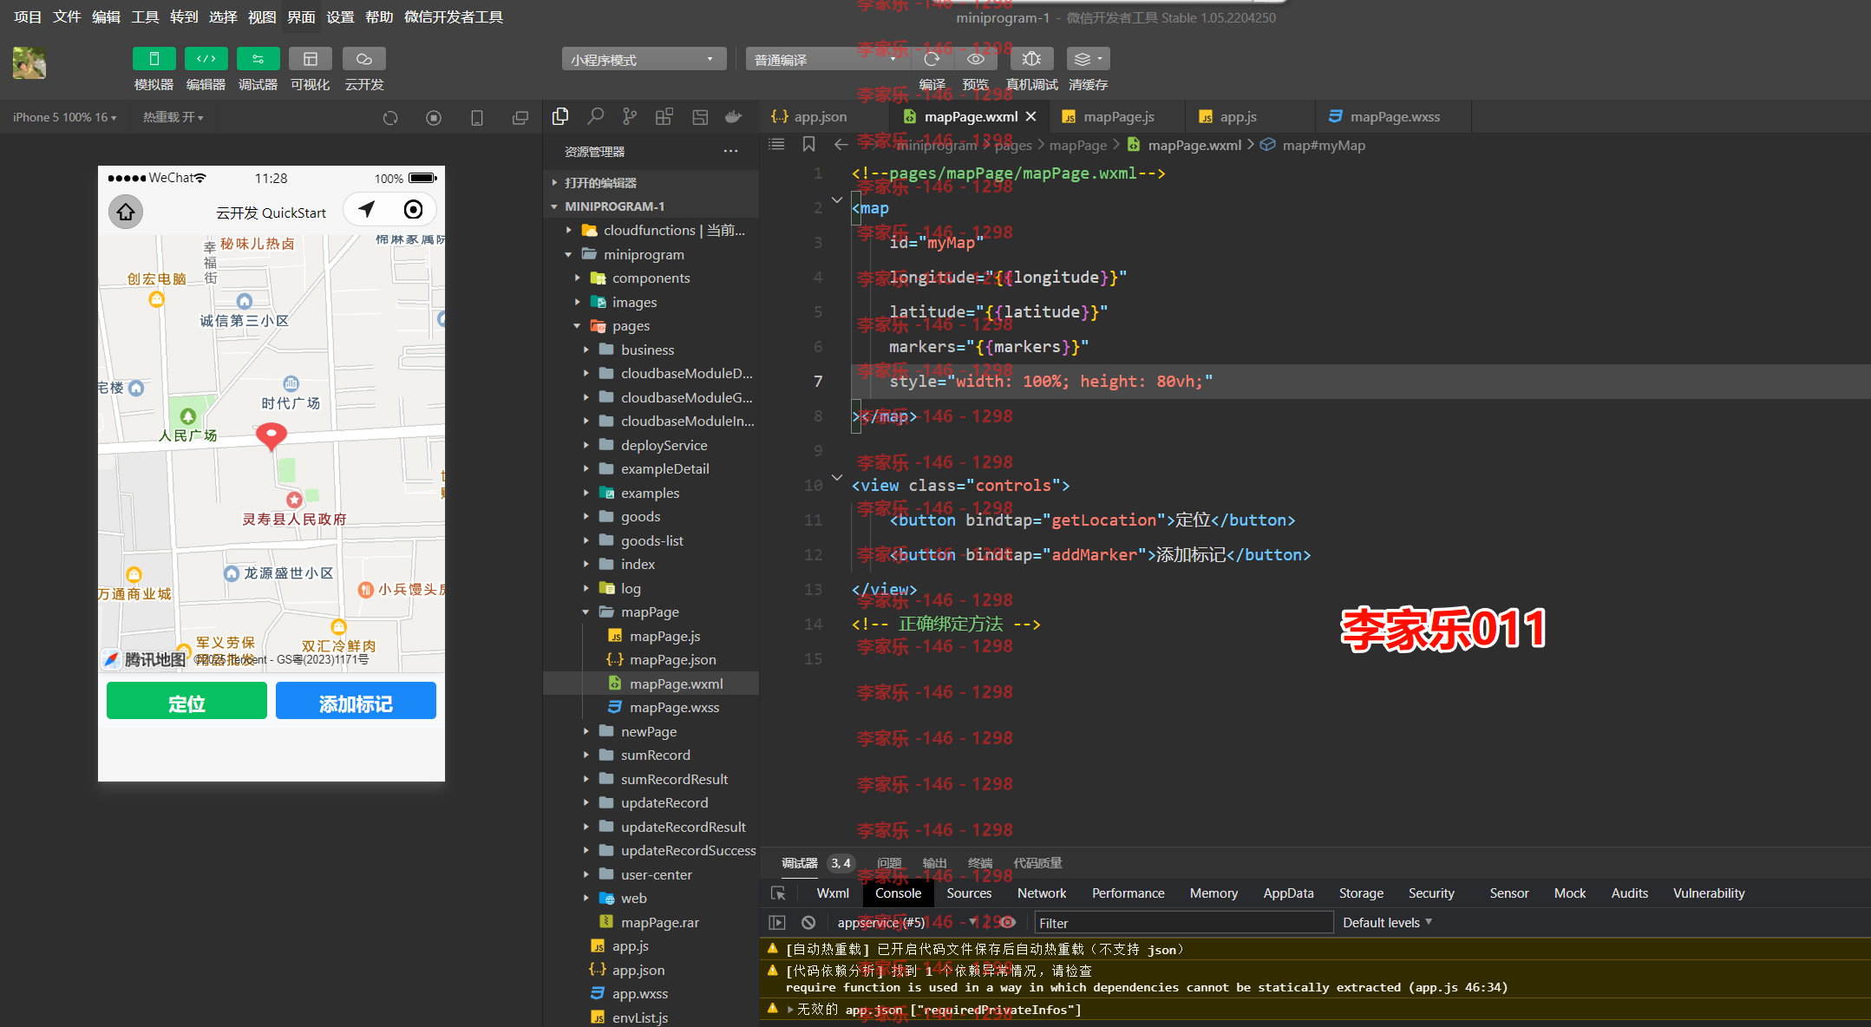Click the editor outline list icon
This screenshot has height=1027, width=1871.
pos(776,145)
